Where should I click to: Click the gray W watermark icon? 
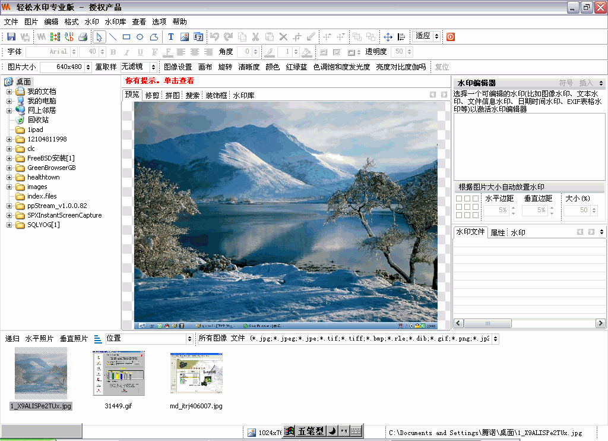click(x=42, y=37)
